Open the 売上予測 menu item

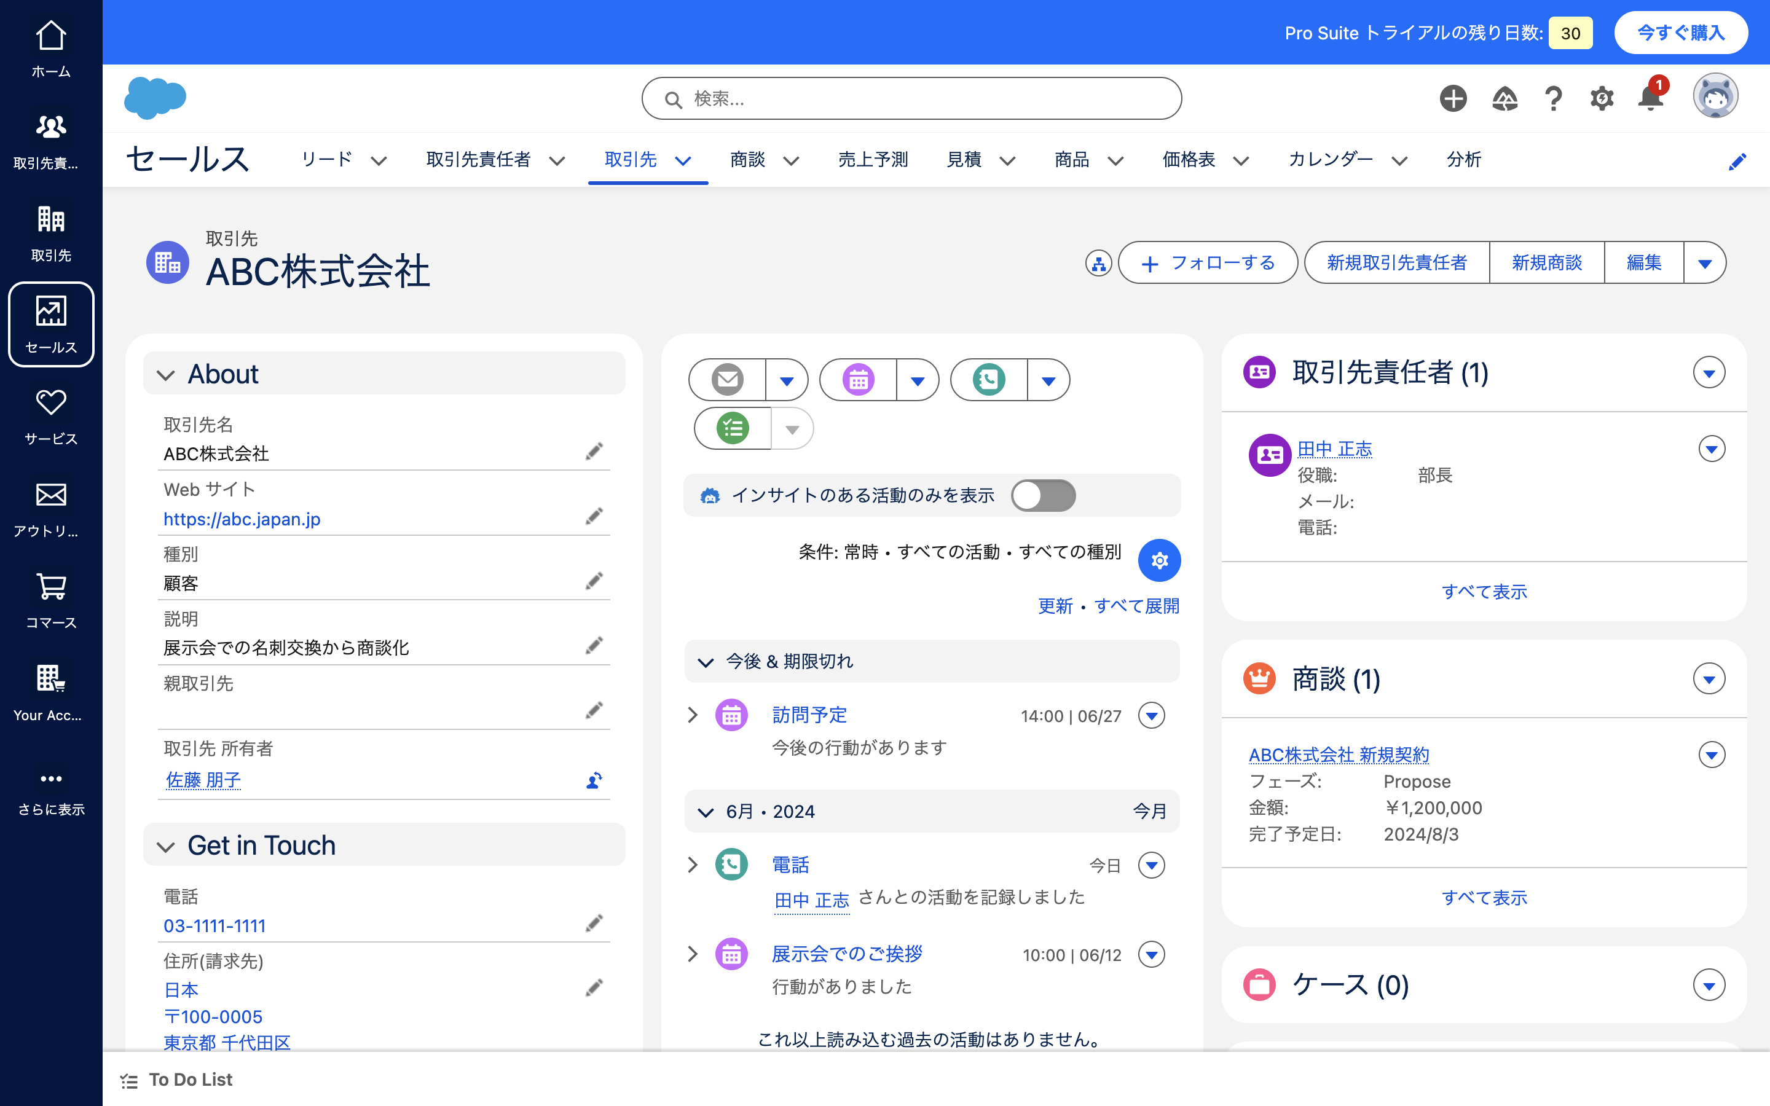coord(873,160)
